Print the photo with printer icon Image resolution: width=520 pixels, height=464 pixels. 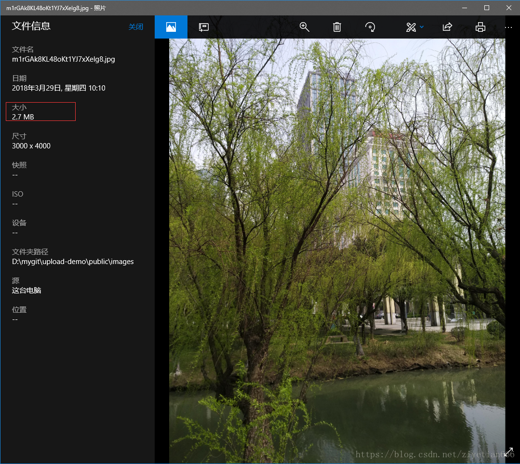pyautogui.click(x=480, y=27)
